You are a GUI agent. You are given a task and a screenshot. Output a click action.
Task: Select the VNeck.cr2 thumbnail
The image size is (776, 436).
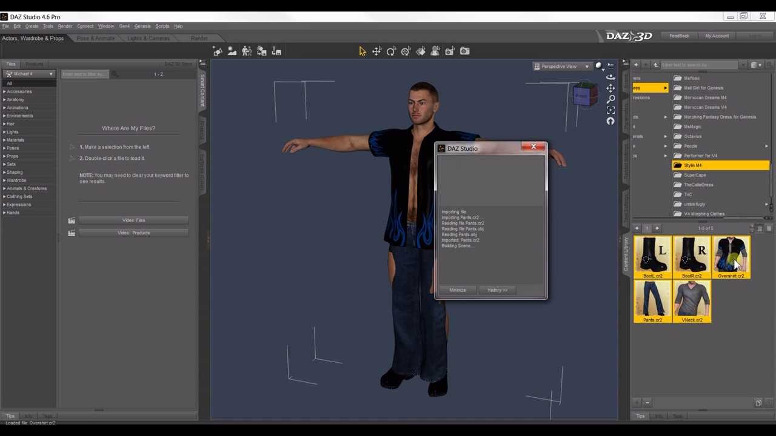[692, 302]
